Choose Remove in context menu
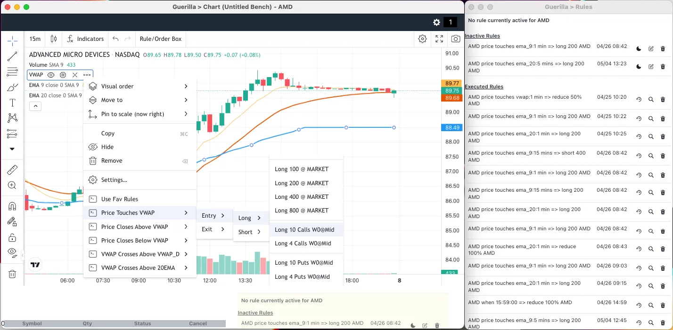This screenshot has height=330, width=673. tap(140, 161)
